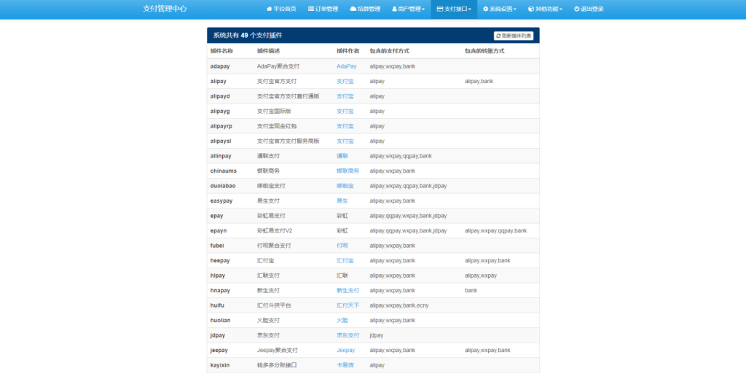Select the hnapay plugin name cell

point(220,290)
